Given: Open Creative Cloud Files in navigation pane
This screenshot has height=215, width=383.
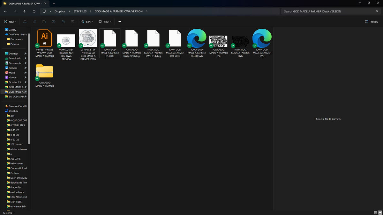Looking at the screenshot, I should [x=16, y=106].
